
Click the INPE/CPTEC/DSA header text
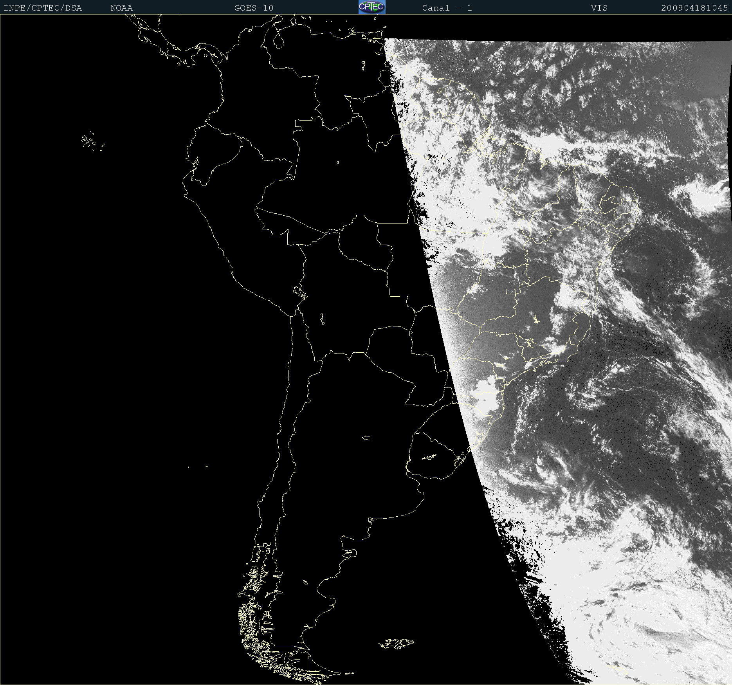[x=43, y=8]
